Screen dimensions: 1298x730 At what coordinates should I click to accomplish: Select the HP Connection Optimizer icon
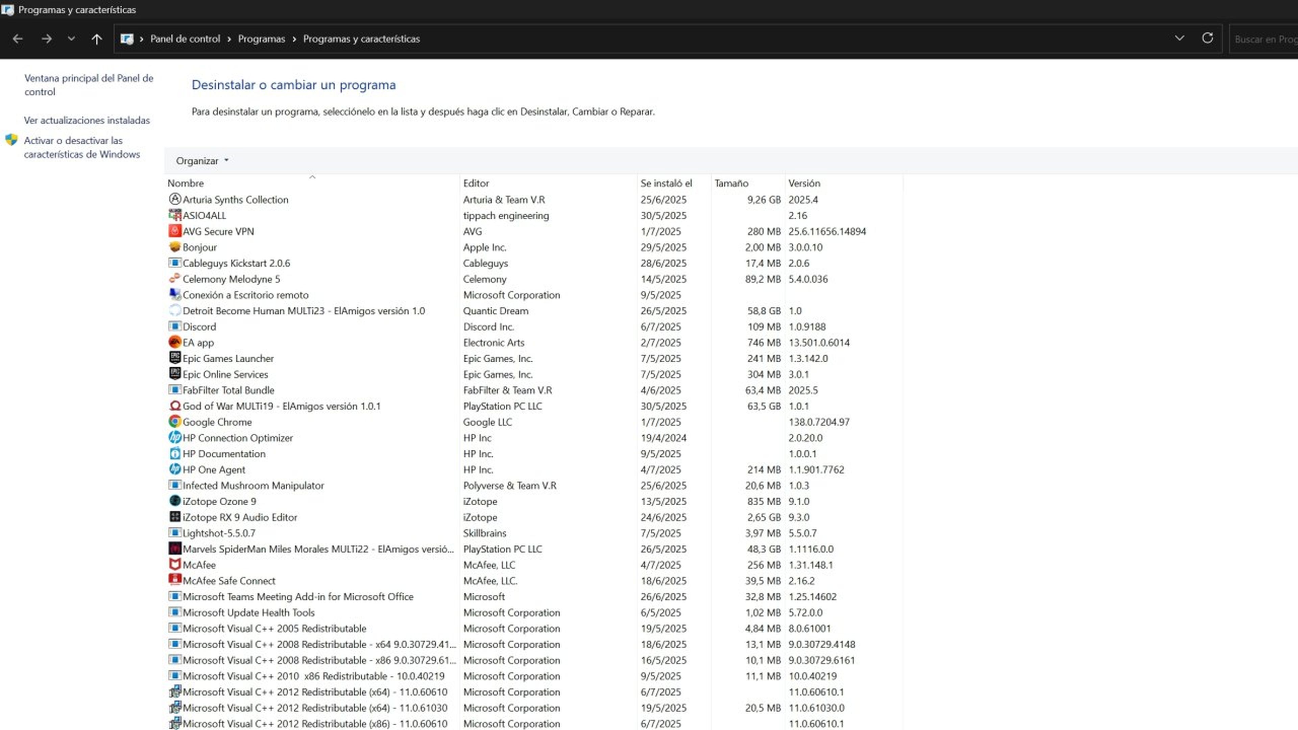pyautogui.click(x=174, y=437)
